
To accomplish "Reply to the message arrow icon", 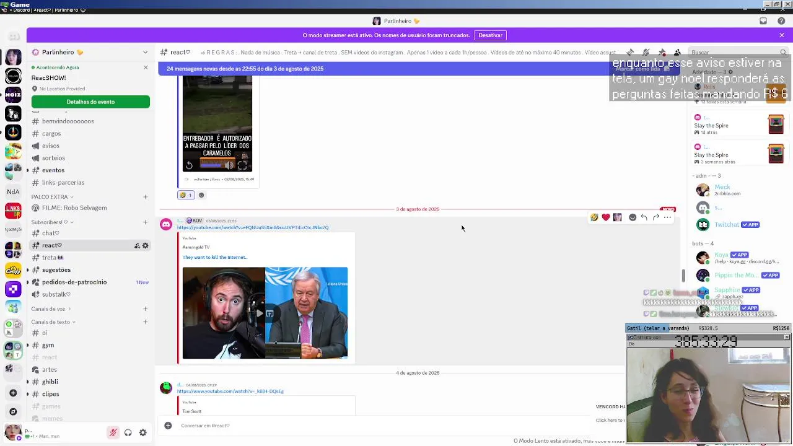I will pos(644,217).
